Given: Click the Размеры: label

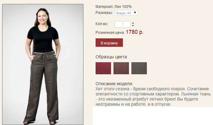Looking at the screenshot, I should pyautogui.click(x=104, y=13).
